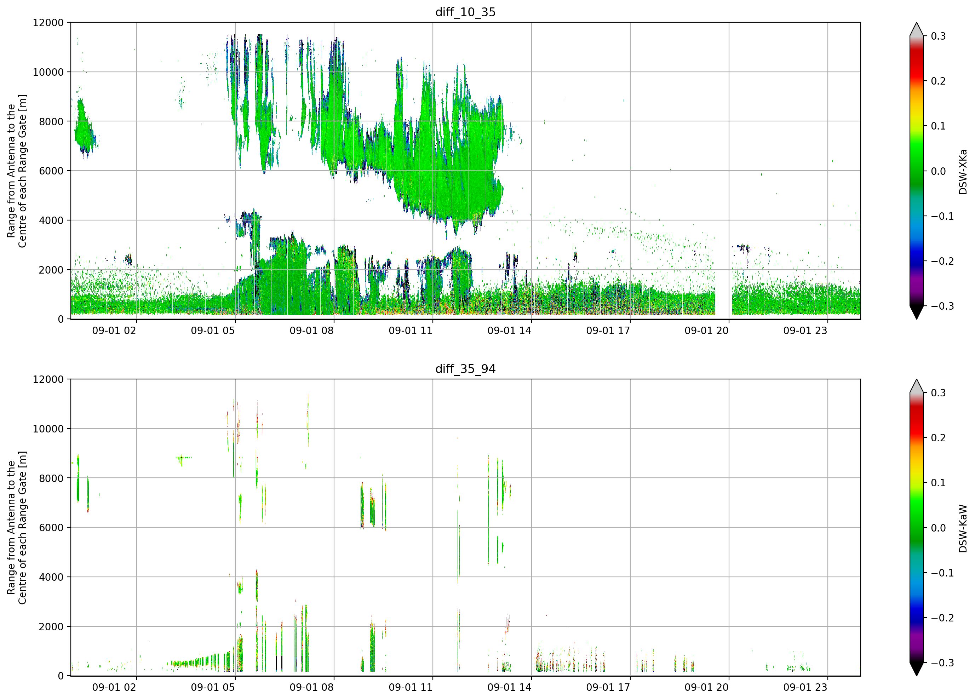The image size is (975, 700).
Task: Click the 0.0 tick on DSW-KaW colorbar
Action: [x=938, y=528]
